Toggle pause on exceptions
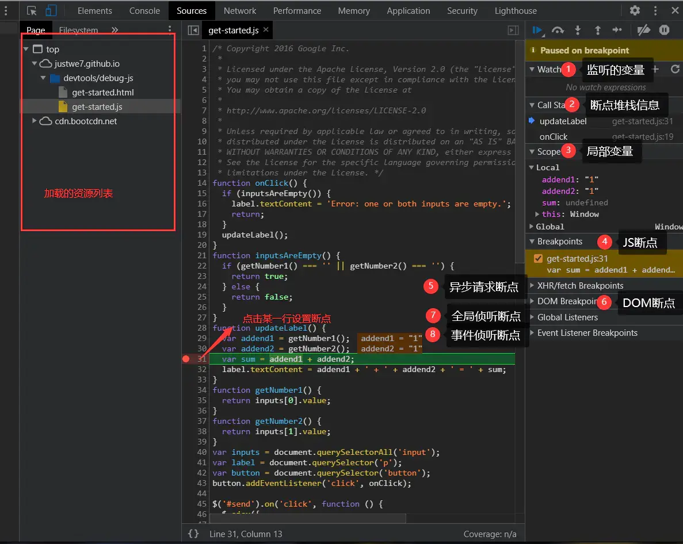This screenshot has height=544, width=683. [x=664, y=30]
